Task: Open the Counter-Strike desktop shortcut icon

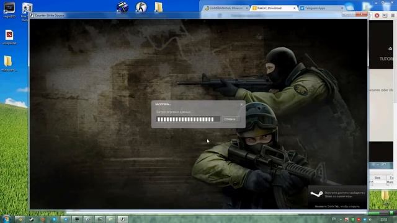Action: (141, 7)
